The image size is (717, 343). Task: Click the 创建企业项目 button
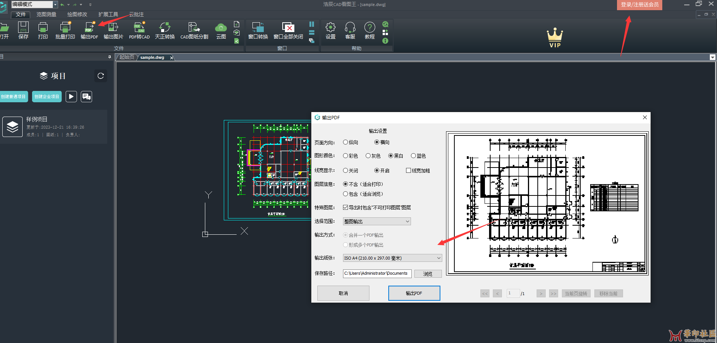[x=47, y=97]
